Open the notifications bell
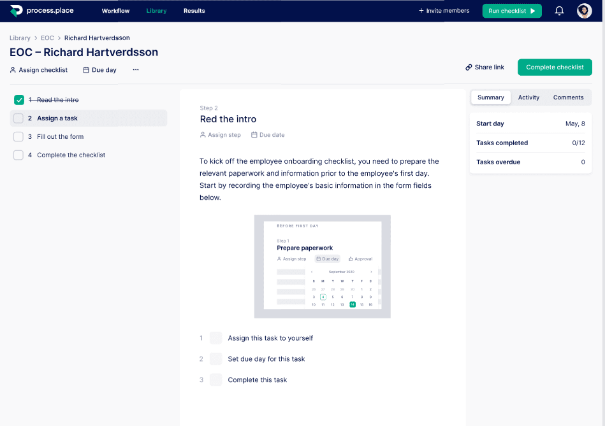Image resolution: width=605 pixels, height=426 pixels. coord(559,11)
